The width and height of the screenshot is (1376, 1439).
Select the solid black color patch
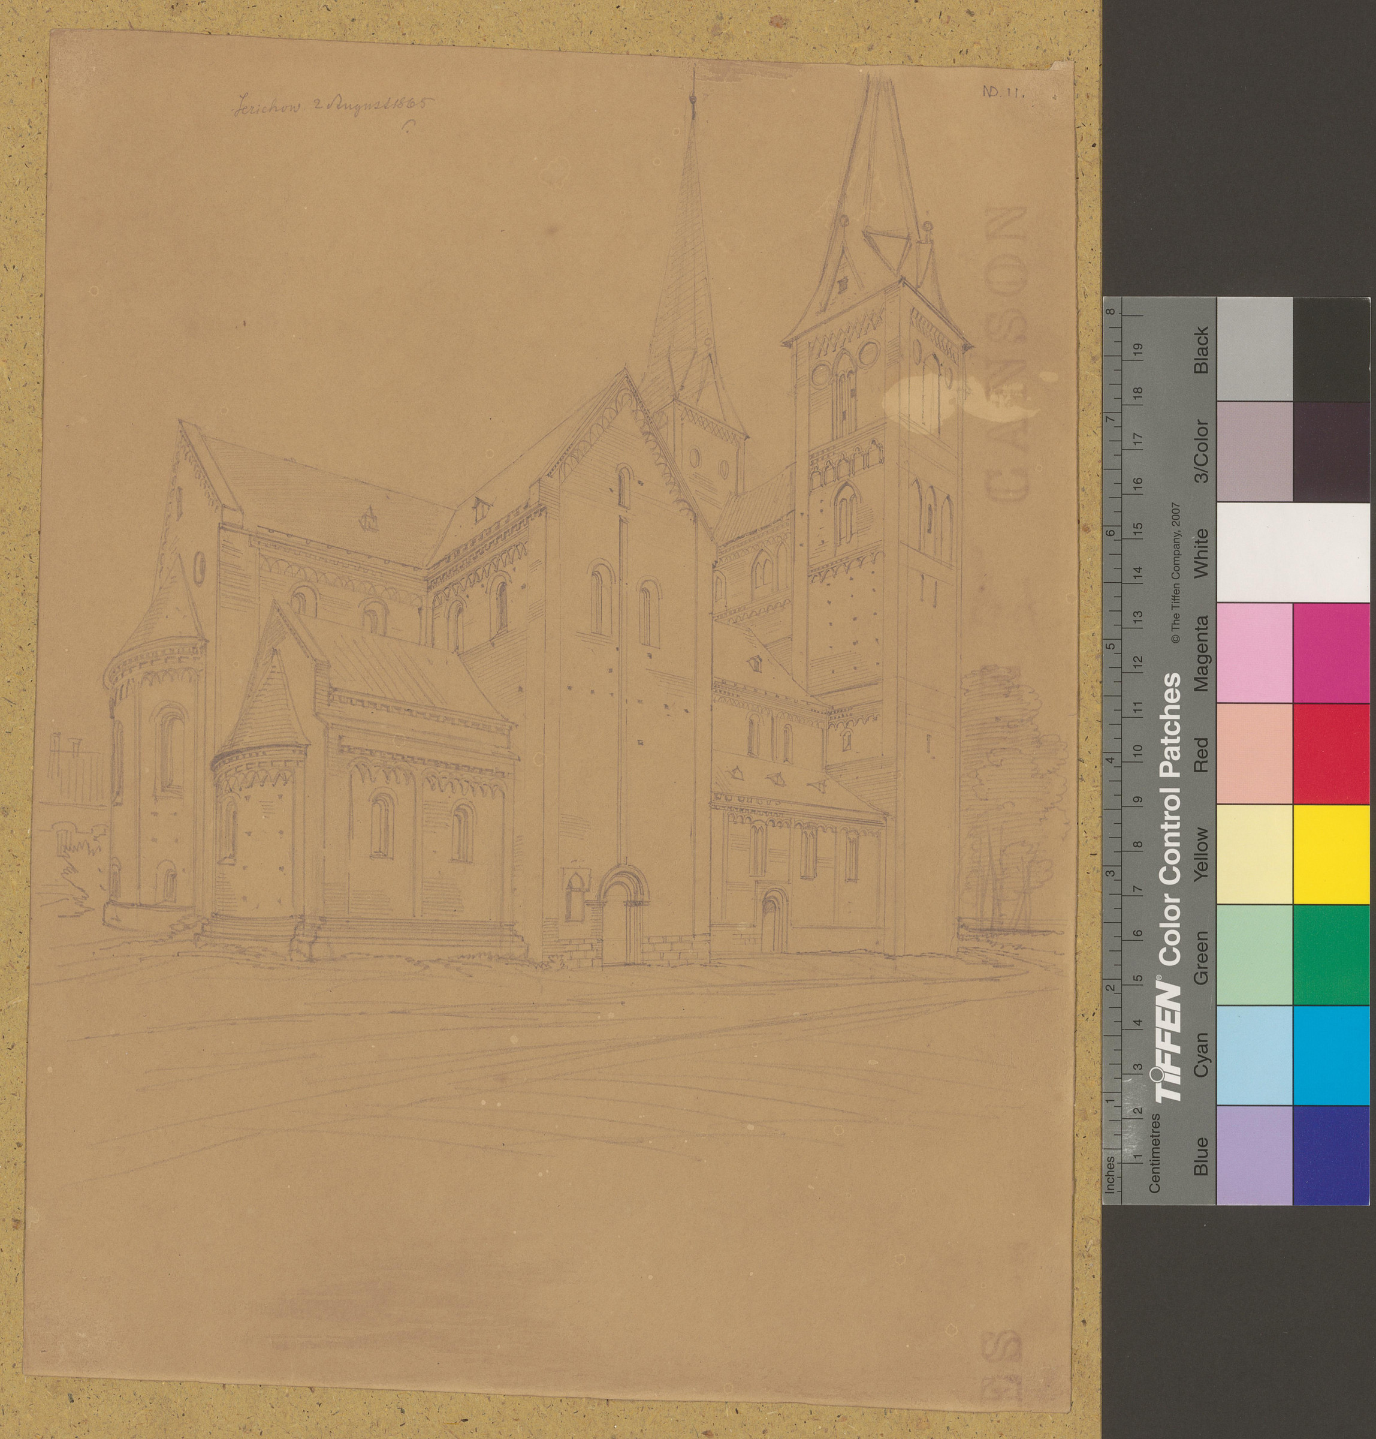coord(1330,350)
